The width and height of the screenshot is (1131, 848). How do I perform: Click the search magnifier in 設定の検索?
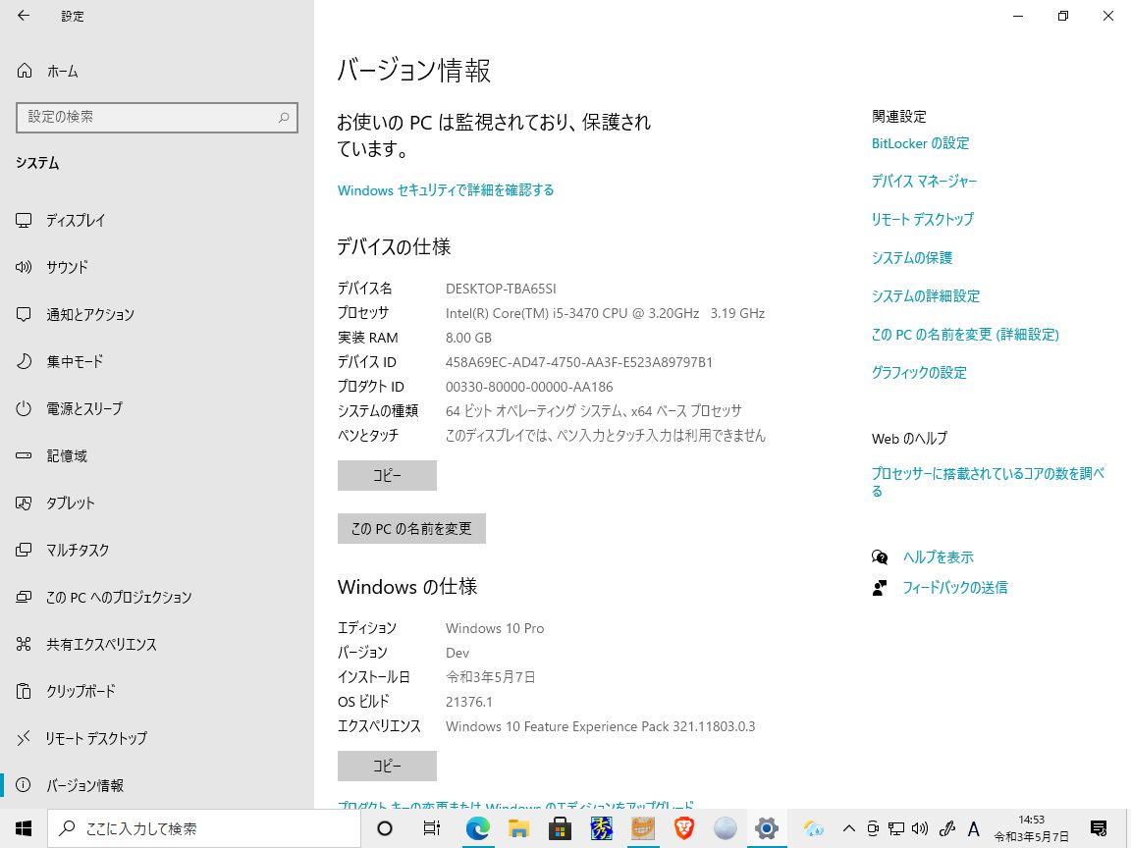click(284, 118)
